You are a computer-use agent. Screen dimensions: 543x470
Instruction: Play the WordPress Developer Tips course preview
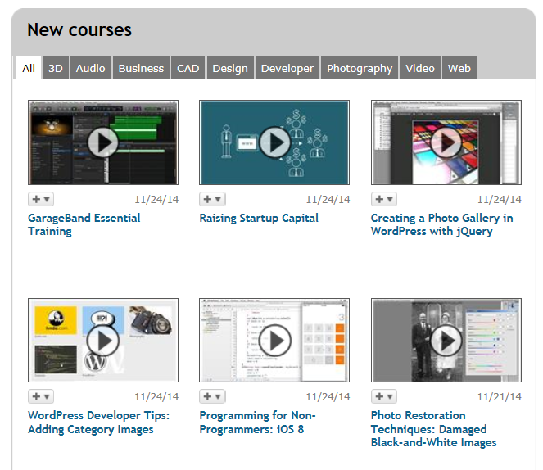pyautogui.click(x=103, y=340)
